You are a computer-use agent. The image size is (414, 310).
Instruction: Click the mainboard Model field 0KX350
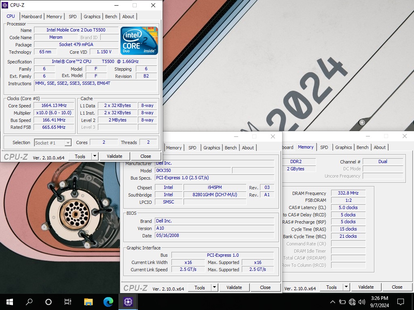[x=193, y=171]
